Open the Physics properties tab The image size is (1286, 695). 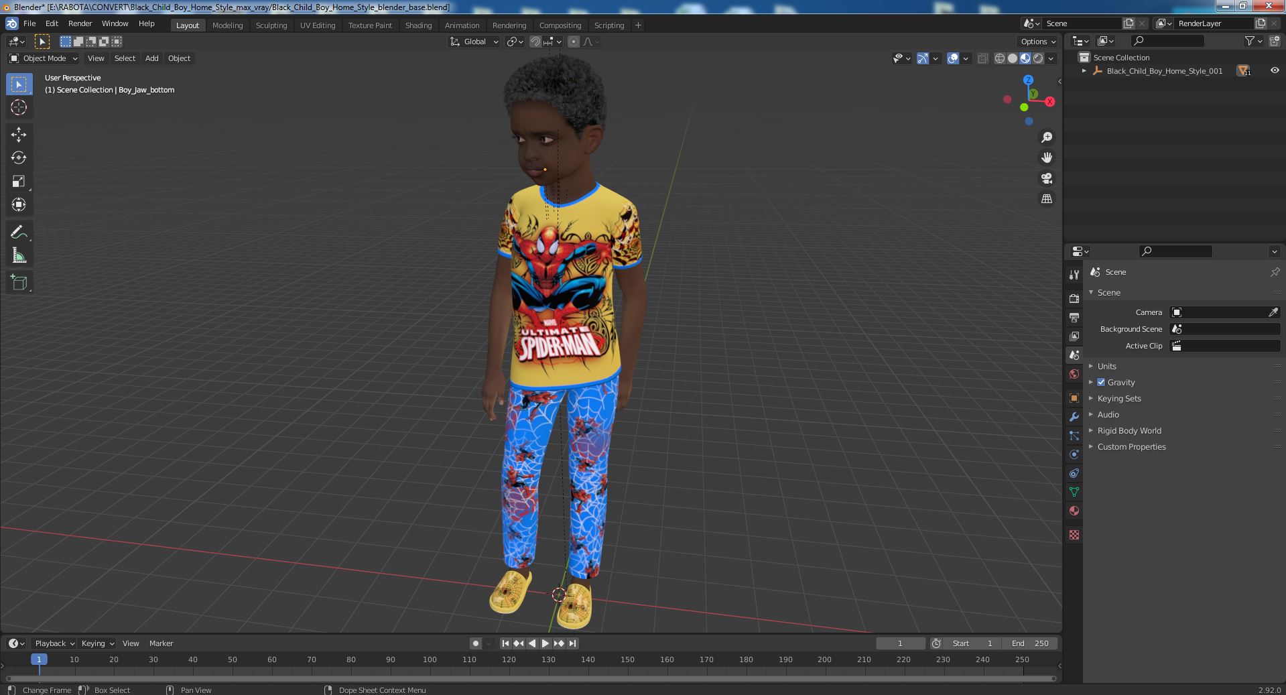[1074, 454]
